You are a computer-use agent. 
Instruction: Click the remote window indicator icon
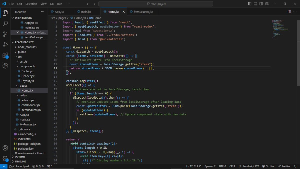tap(3, 166)
